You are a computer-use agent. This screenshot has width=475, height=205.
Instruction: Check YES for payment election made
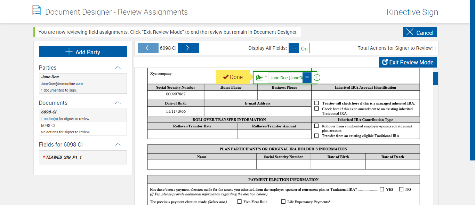point(382,189)
